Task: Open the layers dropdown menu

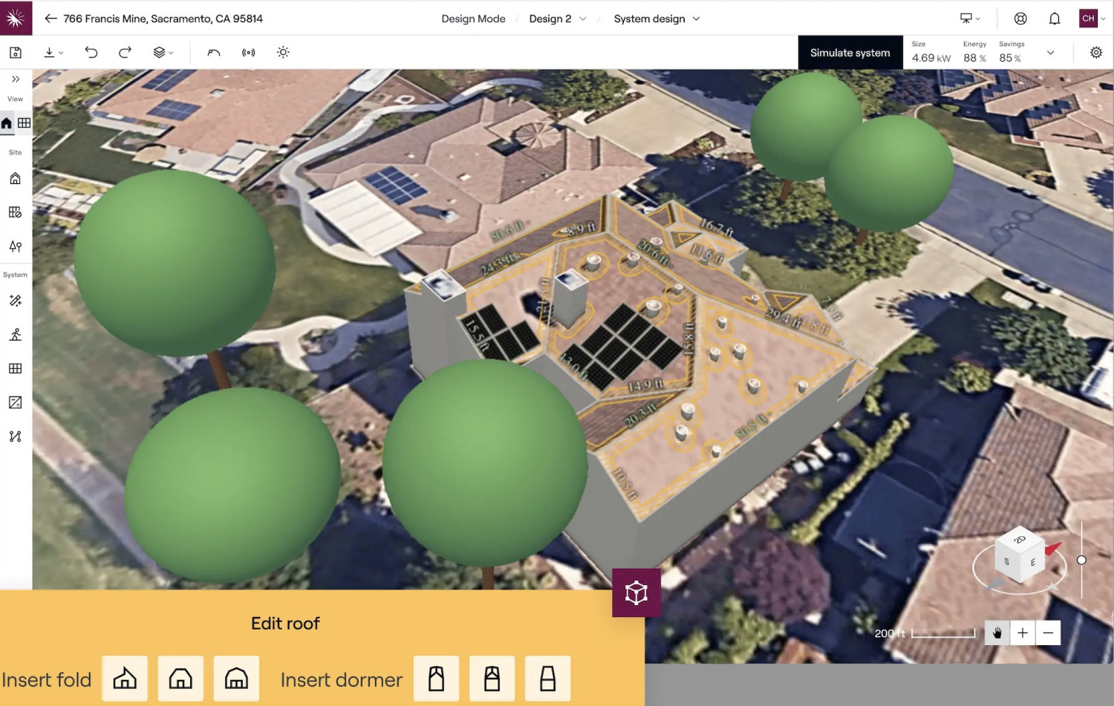Action: 163,53
